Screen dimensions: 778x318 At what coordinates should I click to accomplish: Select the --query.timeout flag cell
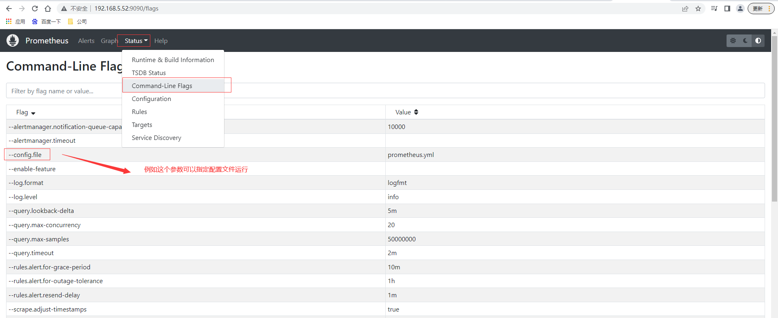[x=196, y=253]
